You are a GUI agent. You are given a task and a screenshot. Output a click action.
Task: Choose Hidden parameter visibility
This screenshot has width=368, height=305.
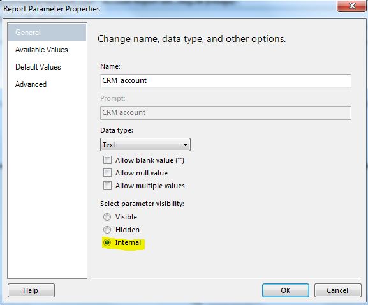point(107,230)
